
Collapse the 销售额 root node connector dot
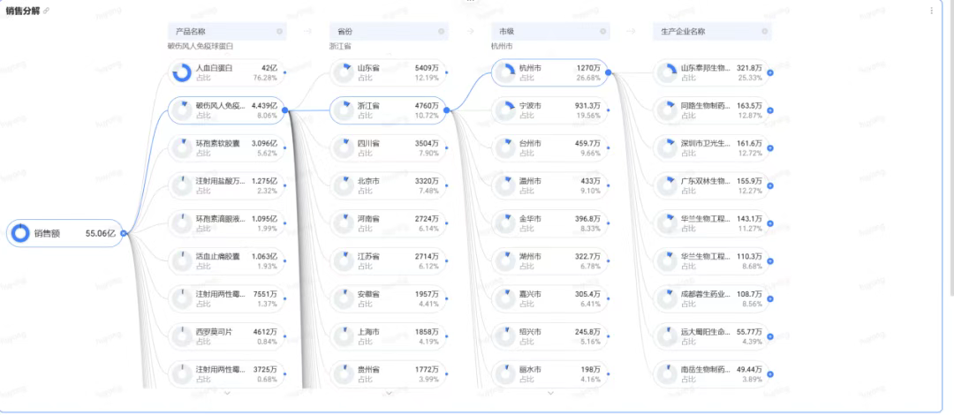[x=124, y=234]
